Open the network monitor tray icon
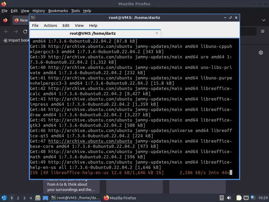Viewport: 269px width, 202px height. 246,198
